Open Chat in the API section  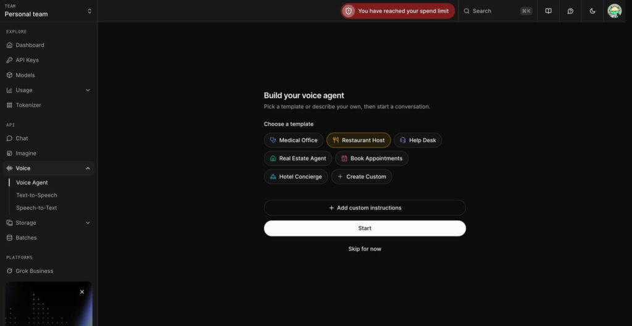pyautogui.click(x=48, y=138)
